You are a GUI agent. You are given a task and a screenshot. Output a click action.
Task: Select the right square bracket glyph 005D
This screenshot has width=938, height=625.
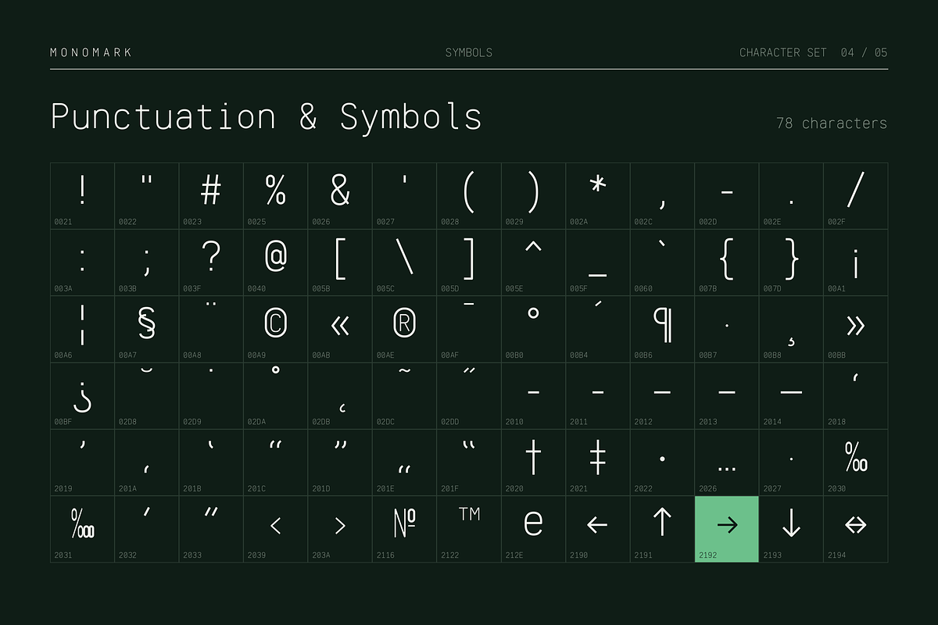click(468, 262)
